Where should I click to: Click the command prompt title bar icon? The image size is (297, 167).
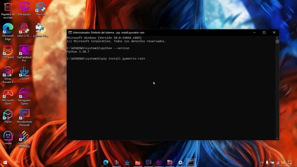pyautogui.click(x=70, y=32)
